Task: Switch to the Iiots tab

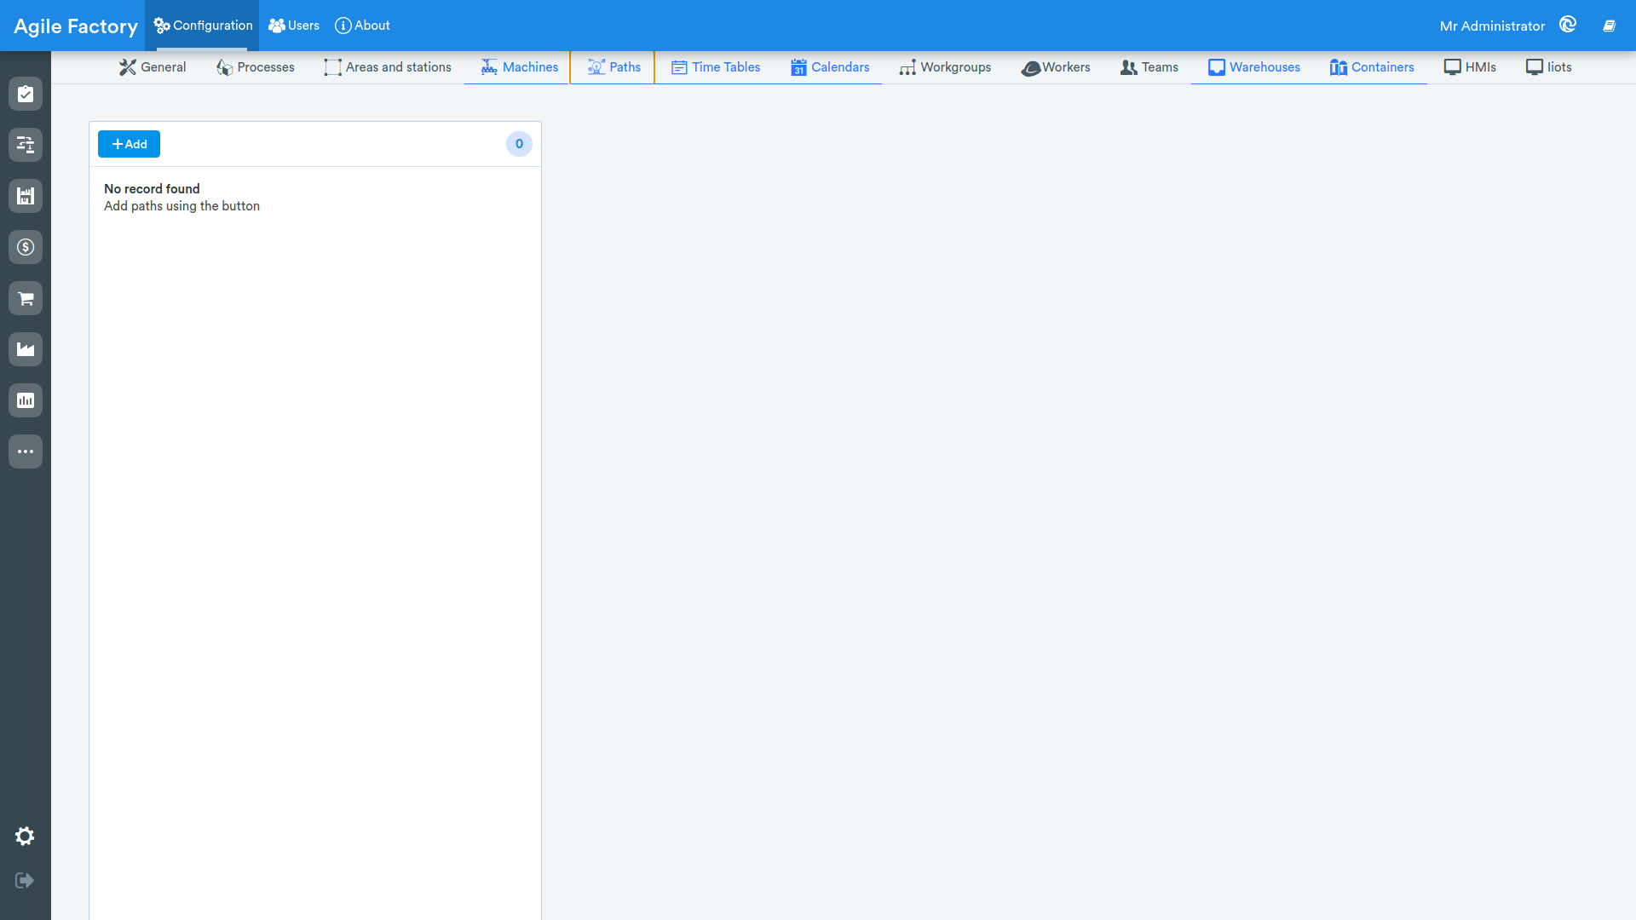Action: (1548, 67)
